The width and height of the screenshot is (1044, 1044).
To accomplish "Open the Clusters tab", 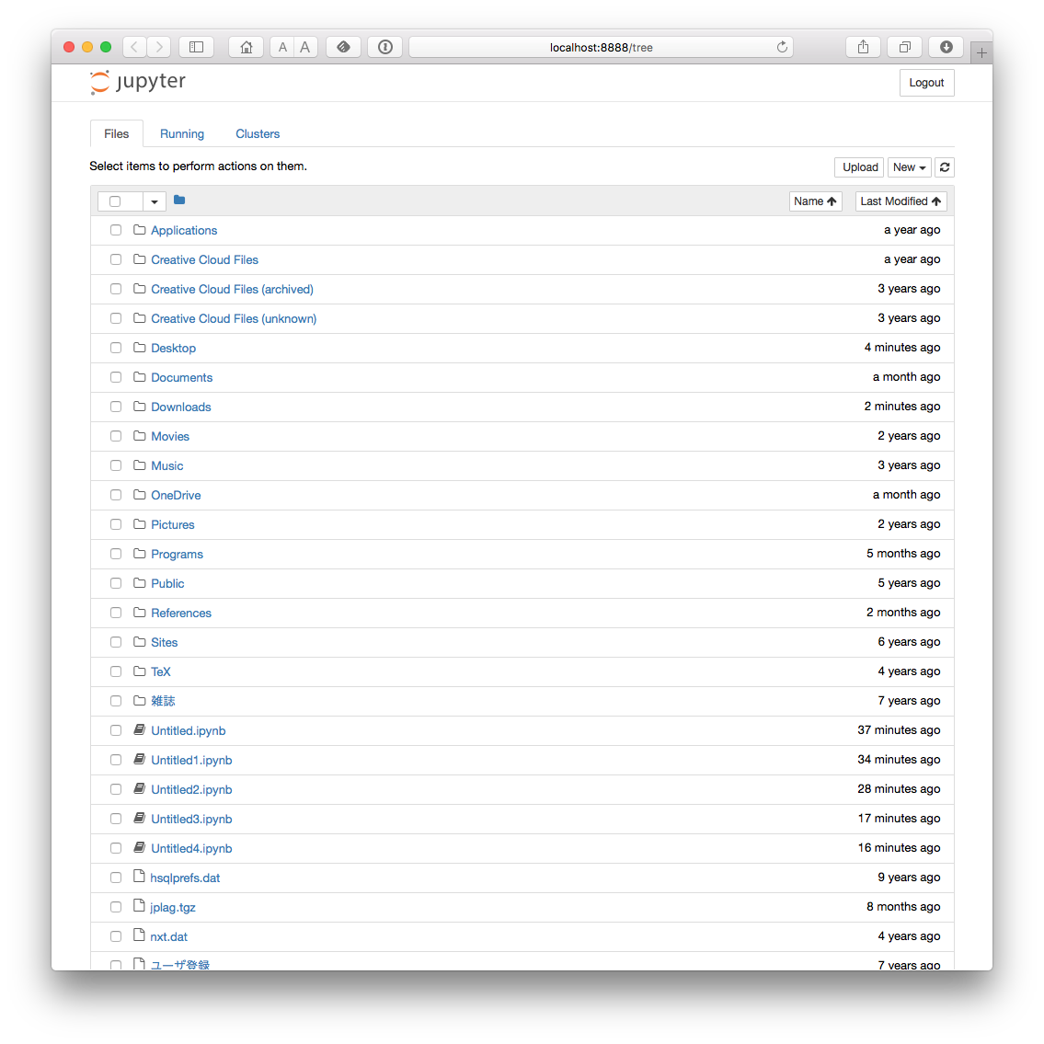I will click(257, 133).
